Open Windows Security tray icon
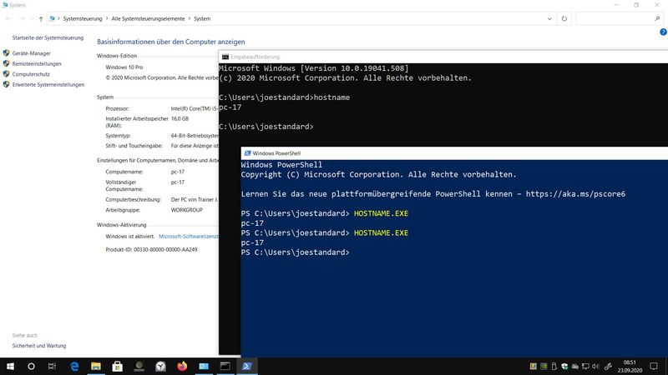668x375 pixels. click(x=564, y=366)
